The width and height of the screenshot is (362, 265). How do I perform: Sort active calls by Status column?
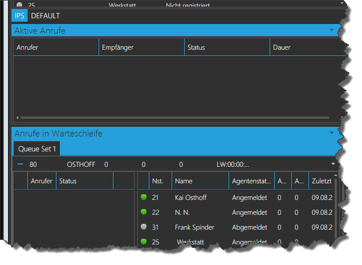227,47
